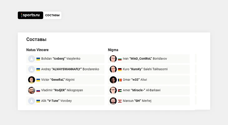Screen dimensions: 228x125
Task: Click Miracle-'s avatar photo
Action: [x=113, y=90]
